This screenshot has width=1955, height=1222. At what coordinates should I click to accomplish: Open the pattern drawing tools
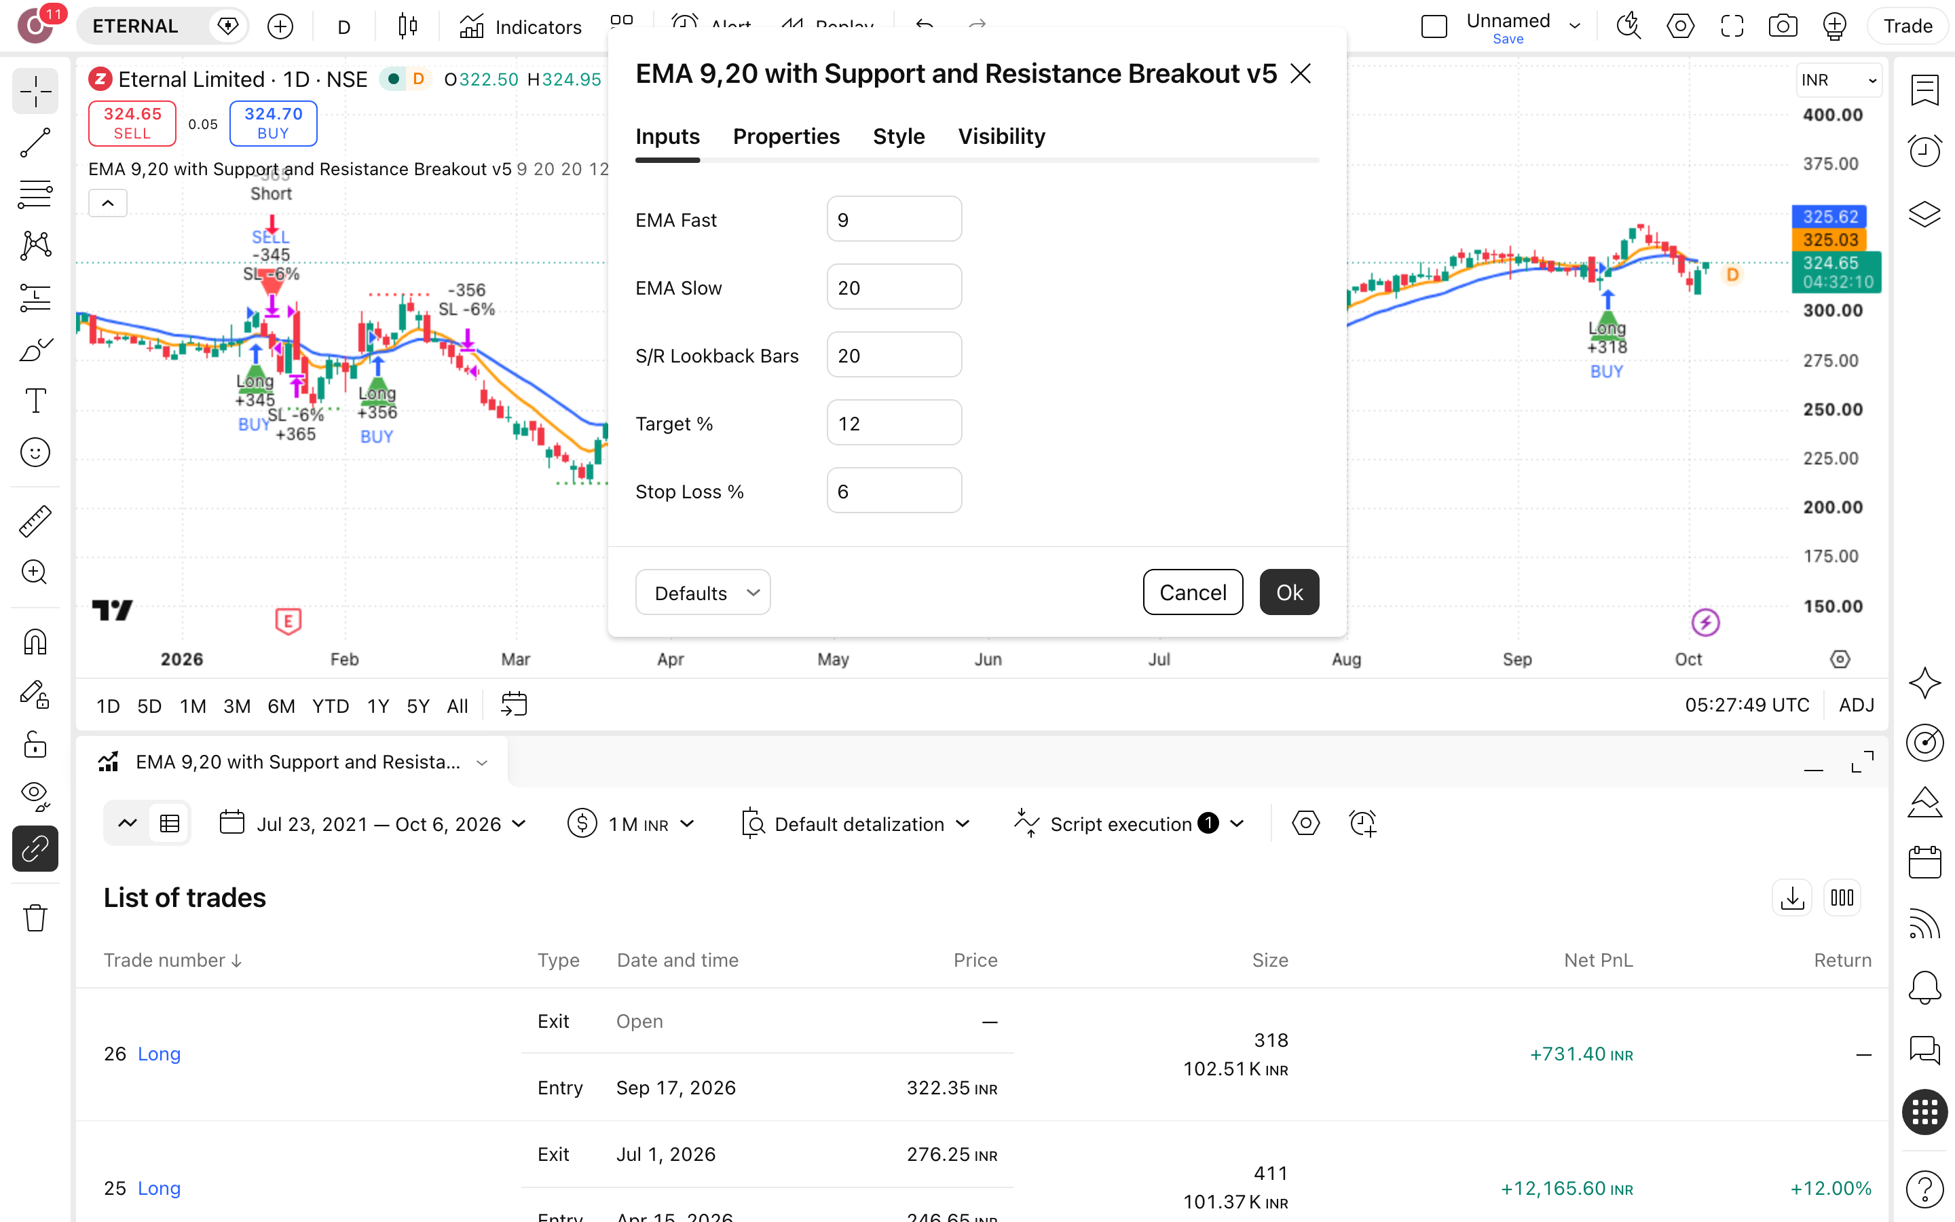pyautogui.click(x=35, y=246)
